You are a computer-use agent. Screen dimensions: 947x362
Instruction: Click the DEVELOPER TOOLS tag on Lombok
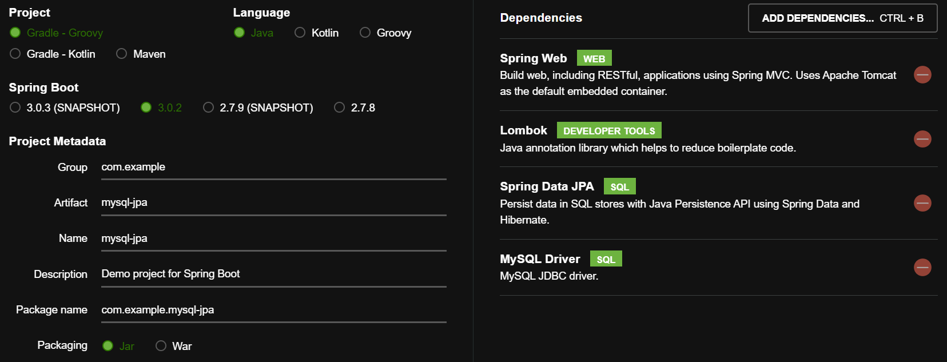coord(609,130)
